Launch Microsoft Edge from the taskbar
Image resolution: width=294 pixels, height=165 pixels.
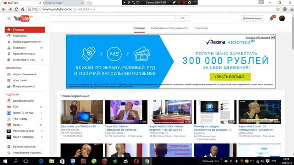(x=41, y=161)
